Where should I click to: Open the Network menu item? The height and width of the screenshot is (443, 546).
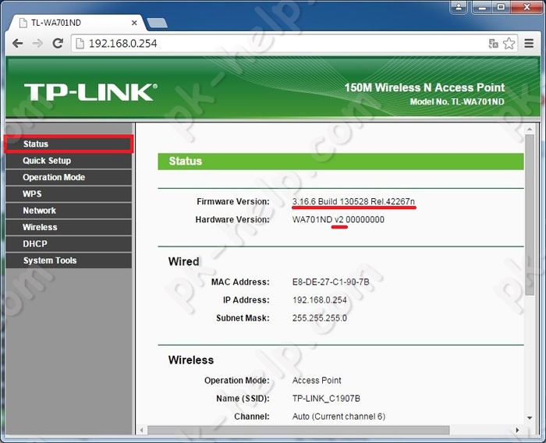(69, 211)
